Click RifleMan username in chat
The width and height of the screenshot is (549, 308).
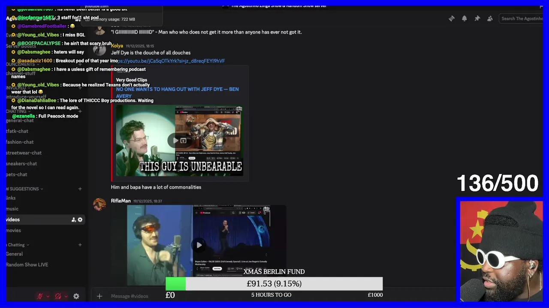click(x=121, y=201)
